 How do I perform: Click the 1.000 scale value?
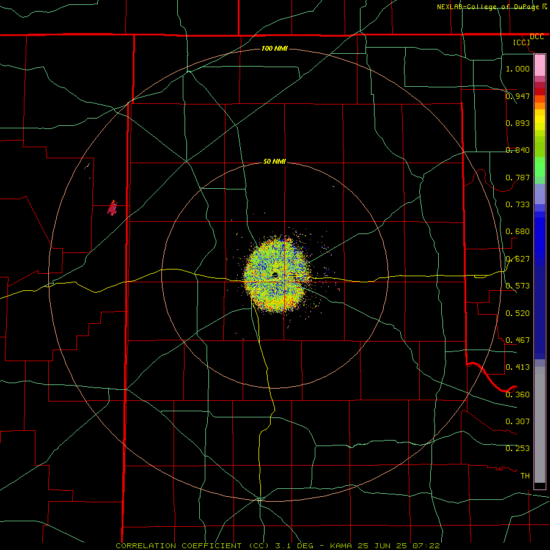pos(518,68)
